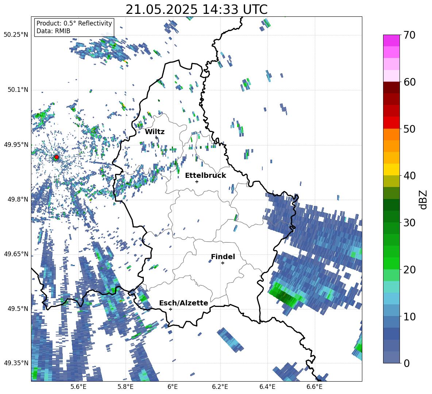Click the 'Esch/Alzette' city label
The width and height of the screenshot is (432, 394).
point(184,303)
